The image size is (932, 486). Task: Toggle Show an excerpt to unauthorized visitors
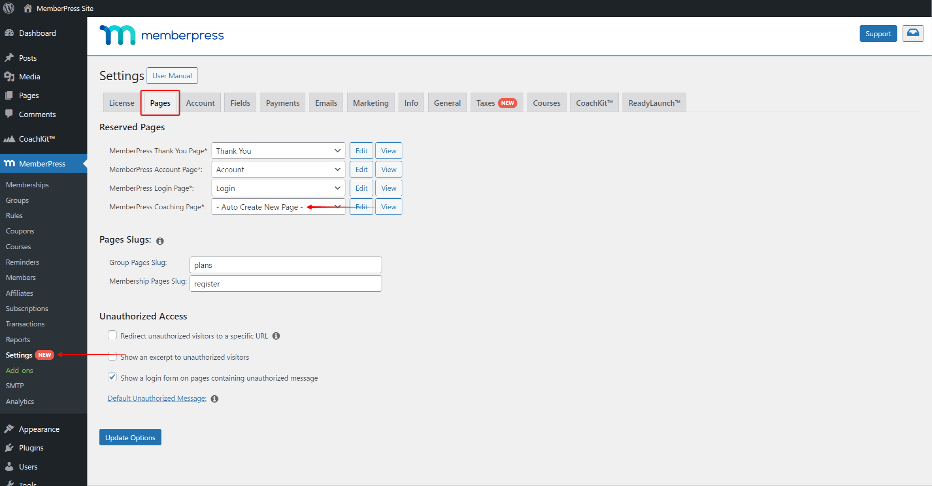(x=112, y=356)
